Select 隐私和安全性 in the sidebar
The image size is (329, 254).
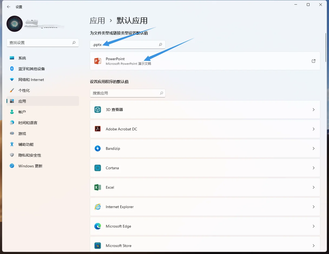click(x=27, y=155)
